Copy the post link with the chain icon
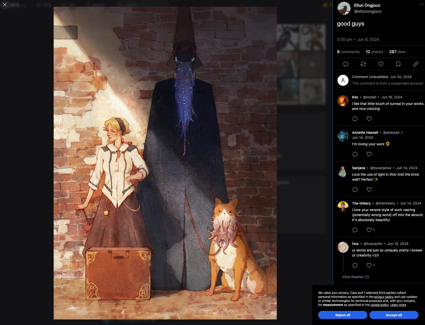 click(415, 64)
